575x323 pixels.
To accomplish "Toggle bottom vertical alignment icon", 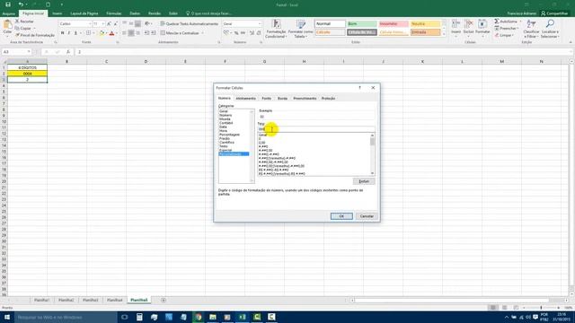I will point(137,24).
